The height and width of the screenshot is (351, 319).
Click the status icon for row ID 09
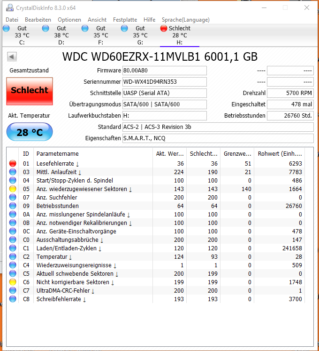pyautogui.click(x=13, y=206)
